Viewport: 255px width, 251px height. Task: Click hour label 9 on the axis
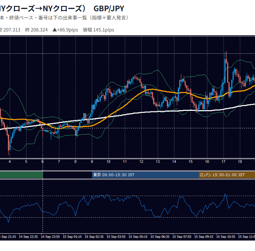pos(92,161)
